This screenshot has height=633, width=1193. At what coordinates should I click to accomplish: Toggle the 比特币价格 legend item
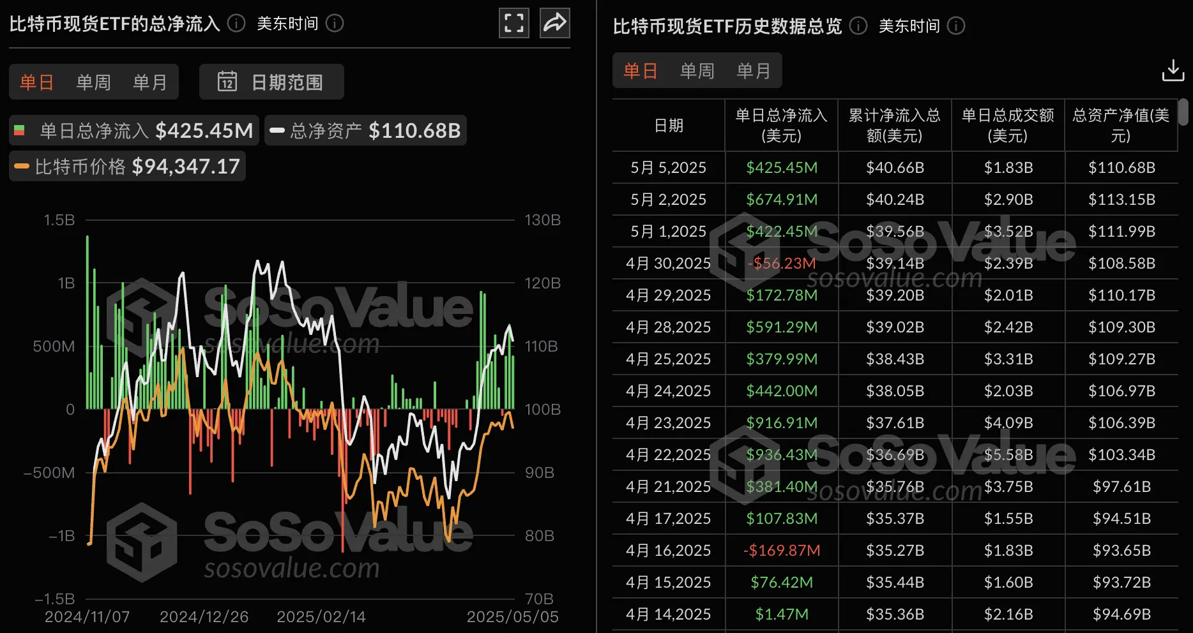coord(127,166)
